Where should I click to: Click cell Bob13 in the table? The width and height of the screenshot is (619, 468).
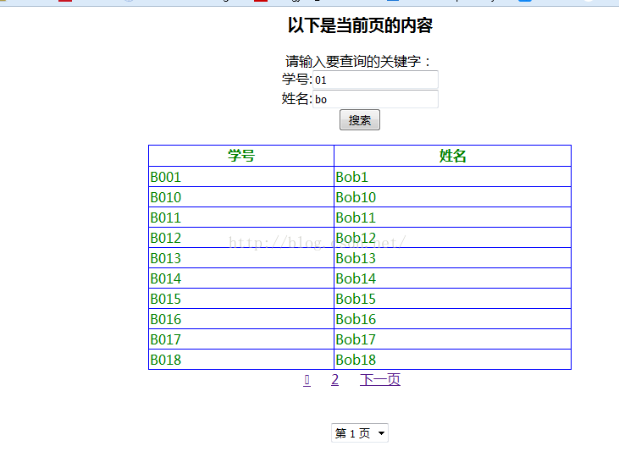coord(452,258)
